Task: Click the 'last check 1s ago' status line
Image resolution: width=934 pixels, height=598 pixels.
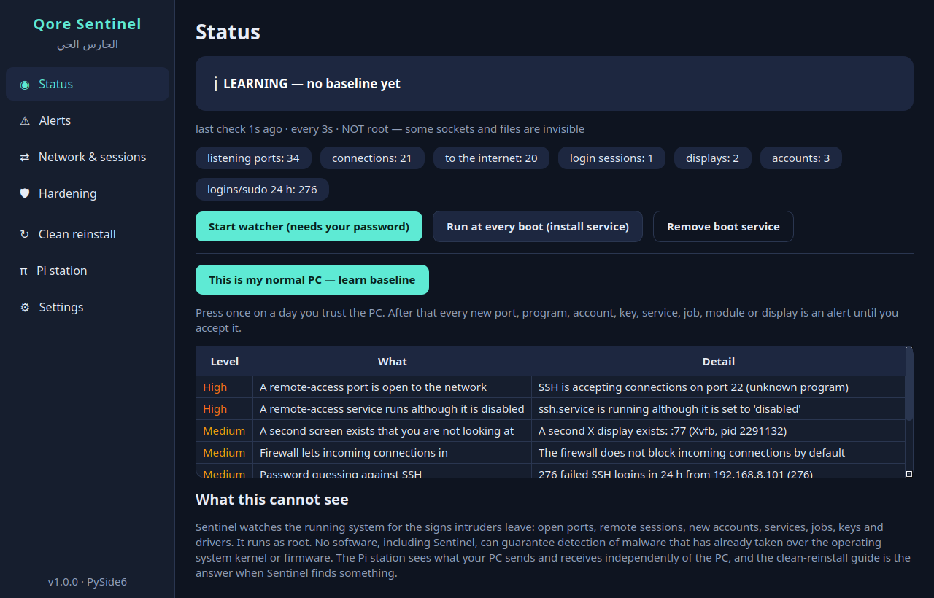Action: point(390,129)
